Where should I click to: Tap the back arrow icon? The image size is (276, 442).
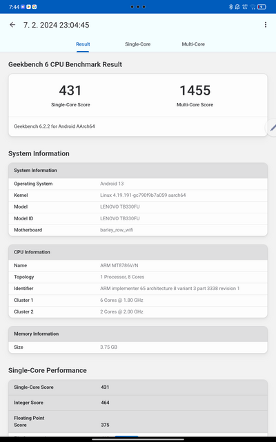point(12,25)
